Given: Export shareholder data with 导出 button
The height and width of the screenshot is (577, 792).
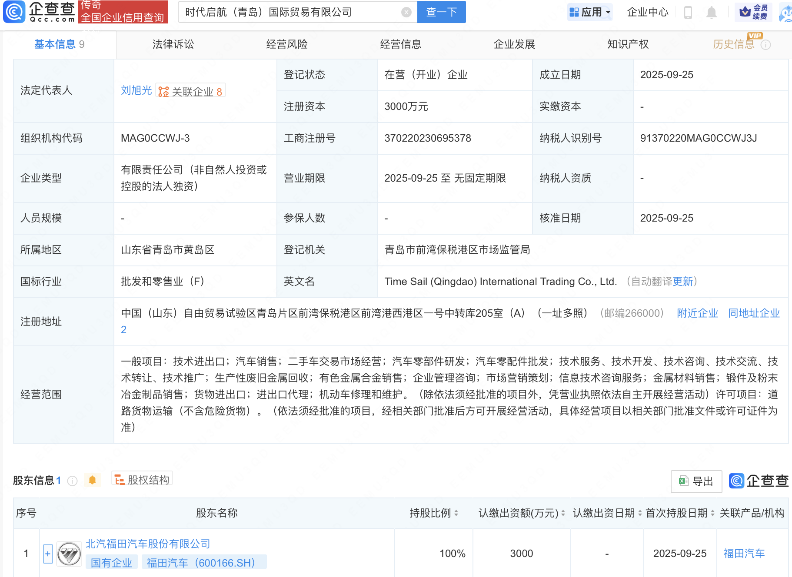Looking at the screenshot, I should pyautogui.click(x=696, y=481).
